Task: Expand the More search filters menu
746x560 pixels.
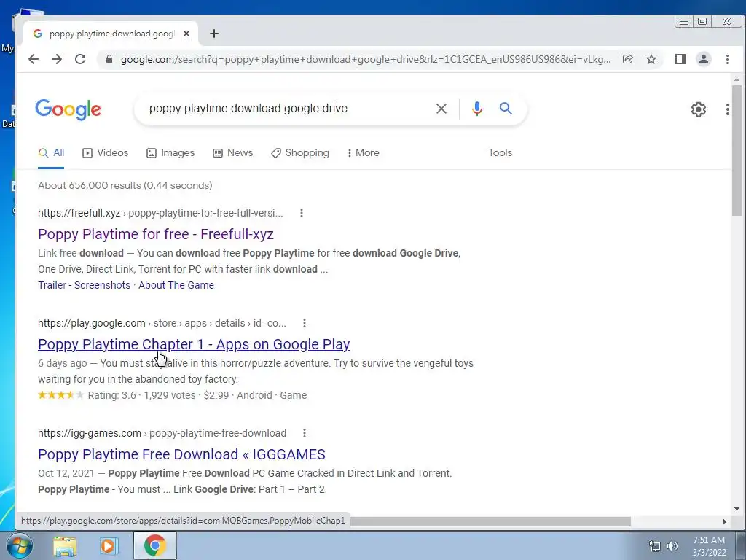Action: coord(363,153)
